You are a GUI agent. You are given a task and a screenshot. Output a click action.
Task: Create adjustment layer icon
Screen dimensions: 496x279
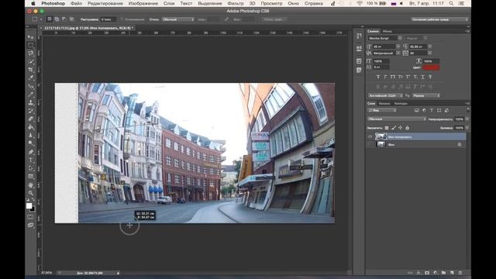[x=436, y=273]
